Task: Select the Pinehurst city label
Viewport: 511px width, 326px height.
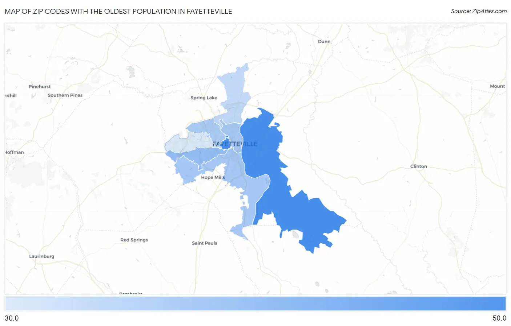Action: [40, 87]
